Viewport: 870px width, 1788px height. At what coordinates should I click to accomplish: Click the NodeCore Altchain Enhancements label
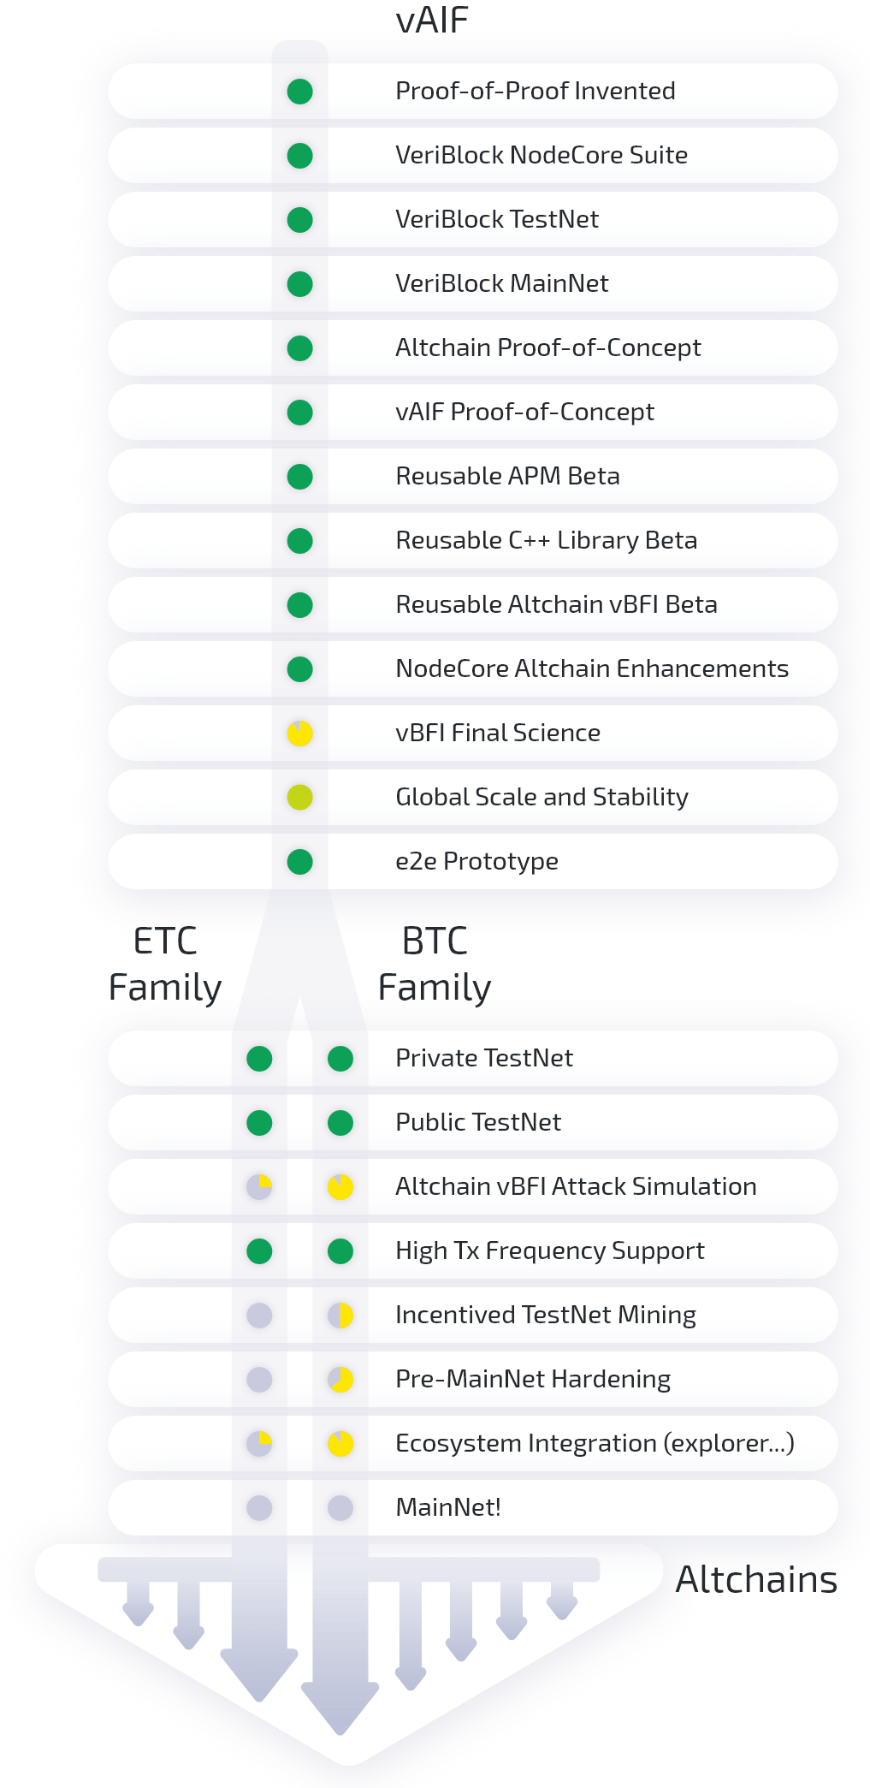click(x=592, y=668)
